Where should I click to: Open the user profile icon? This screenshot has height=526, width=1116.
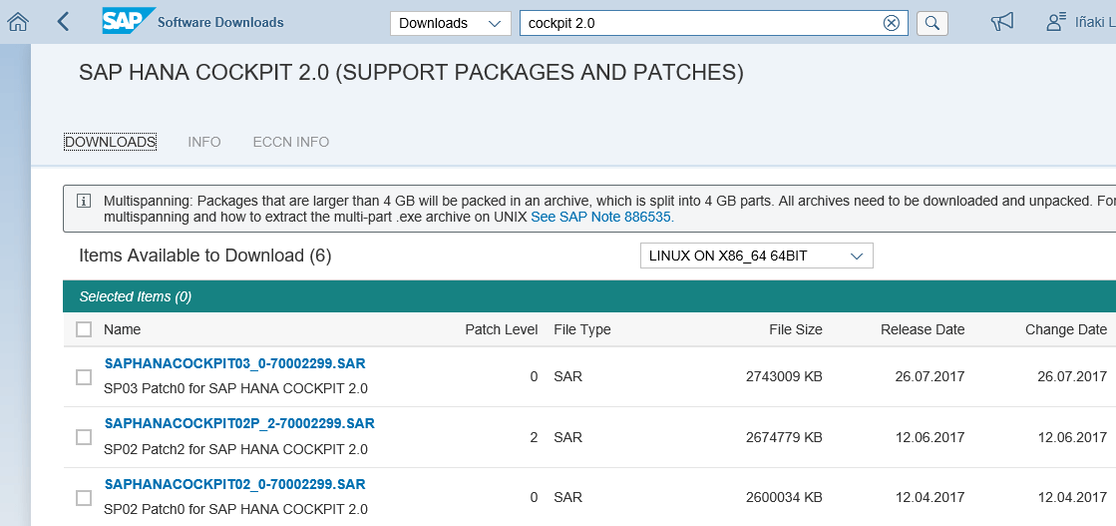click(x=1056, y=22)
